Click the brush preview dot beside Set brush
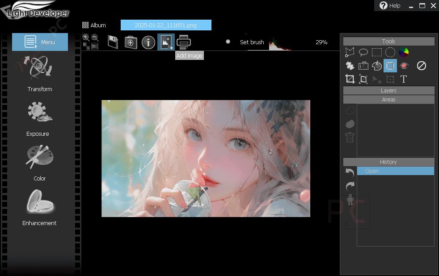The width and height of the screenshot is (439, 276). pos(228,42)
